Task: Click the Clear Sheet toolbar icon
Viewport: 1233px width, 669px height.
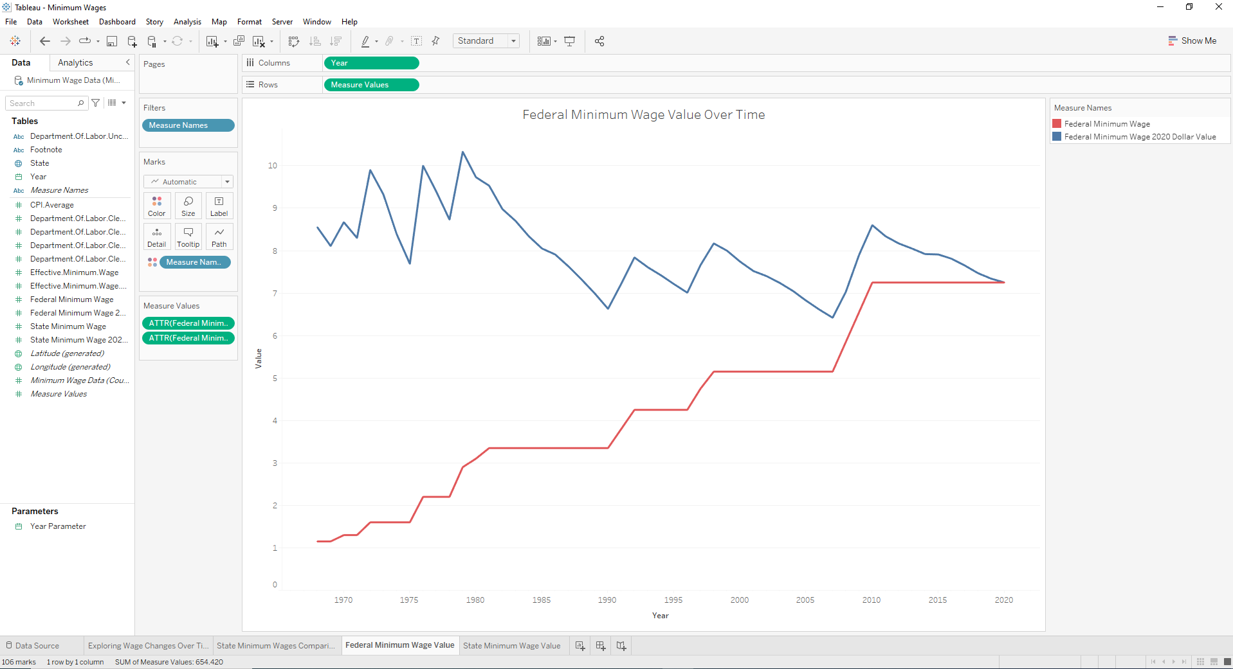Action: click(x=260, y=40)
